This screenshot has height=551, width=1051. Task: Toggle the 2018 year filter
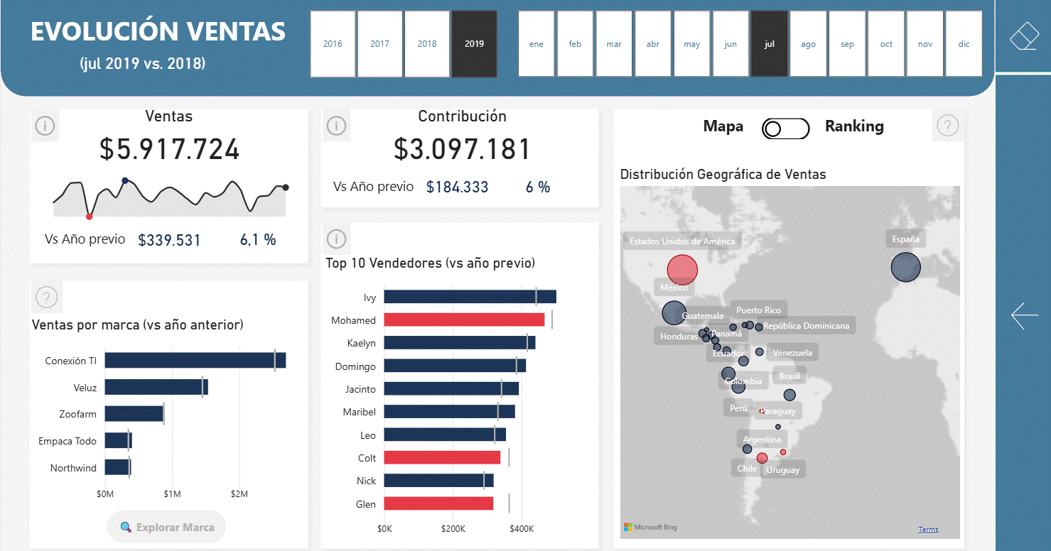tap(426, 43)
